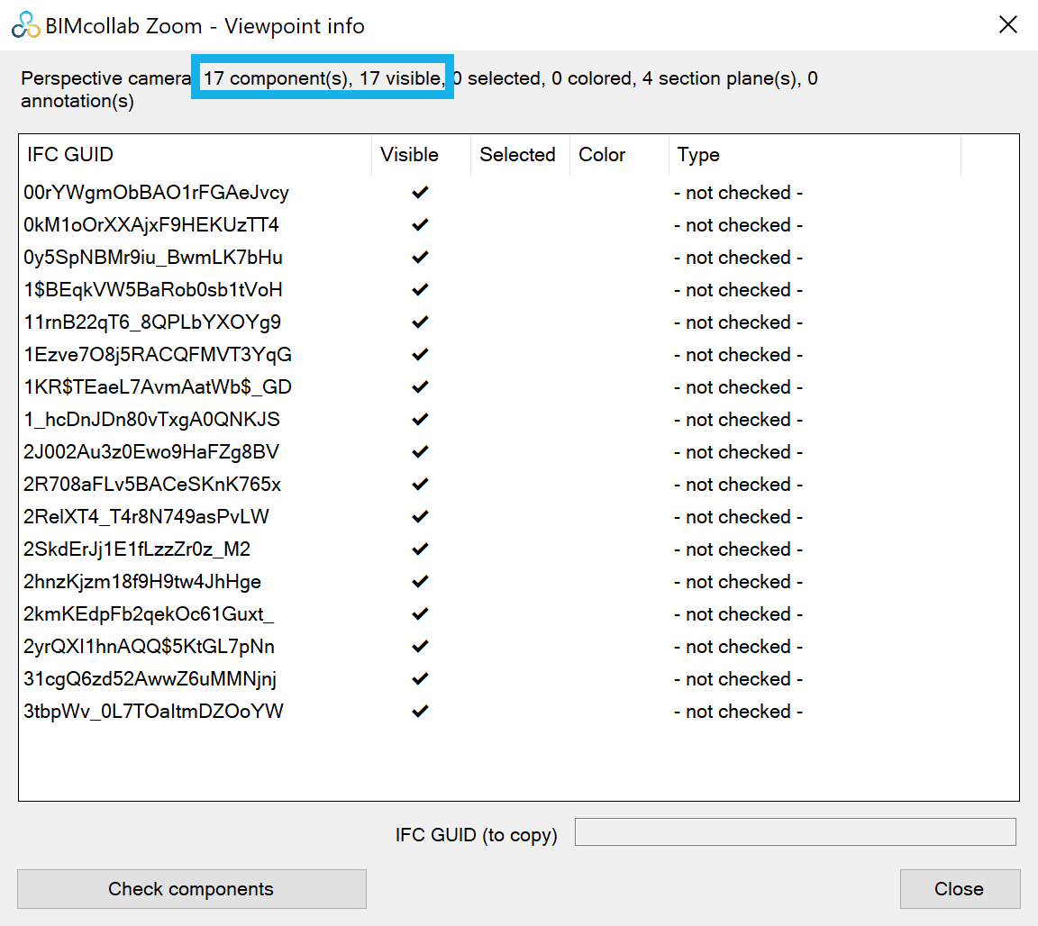Select row 0kM1oOrXXAjxF9HEKUzTT4
The image size is (1038, 926).
519,225
